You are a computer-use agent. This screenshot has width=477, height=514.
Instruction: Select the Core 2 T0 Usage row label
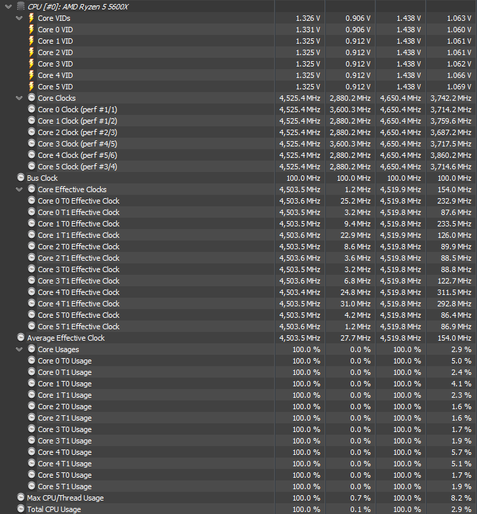click(x=64, y=406)
